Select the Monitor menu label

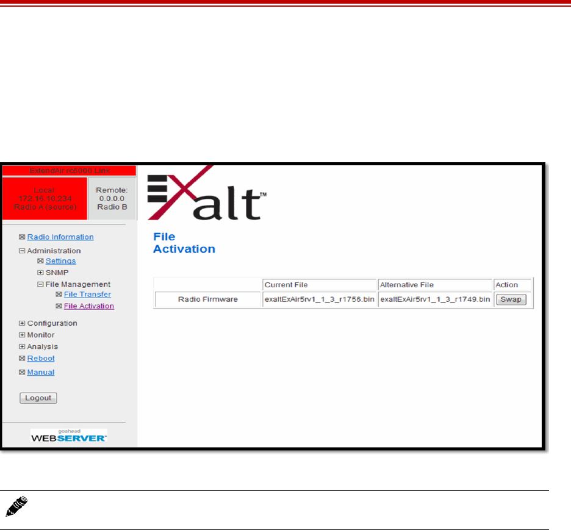[x=41, y=335]
